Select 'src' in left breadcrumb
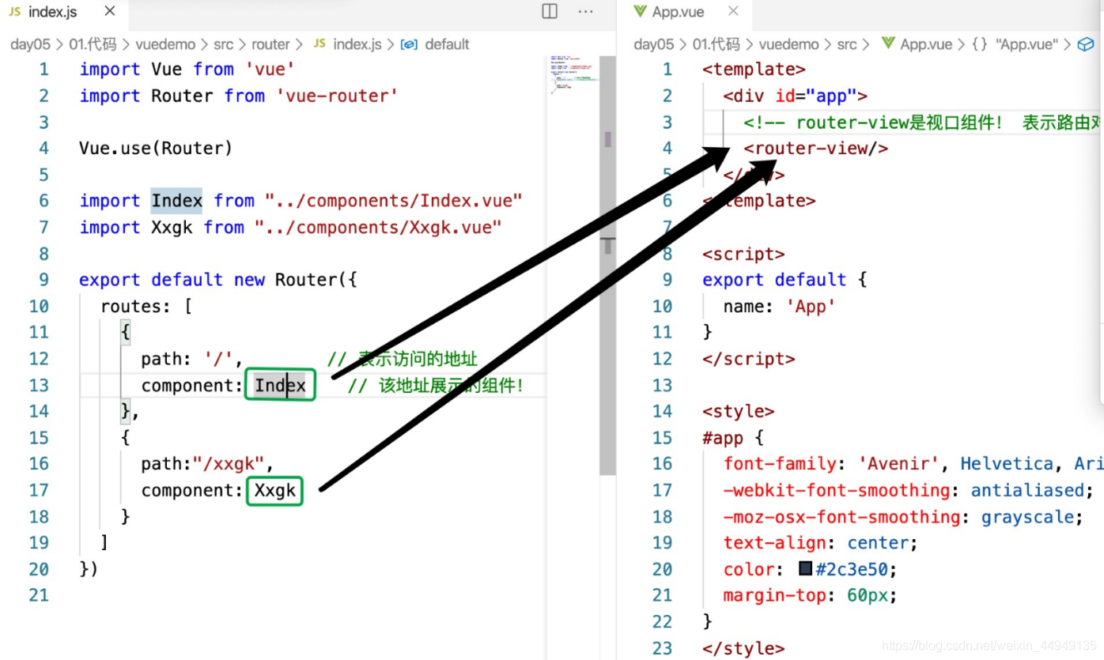 223,44
